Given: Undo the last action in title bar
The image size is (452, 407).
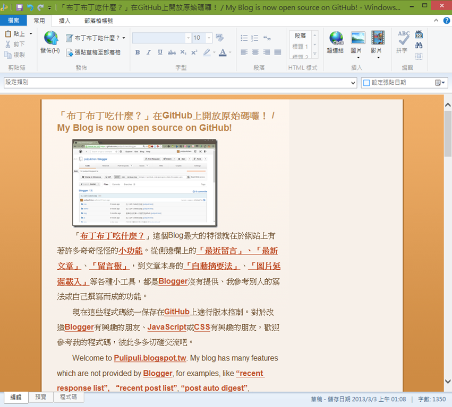Looking at the screenshot, I should 30,7.
